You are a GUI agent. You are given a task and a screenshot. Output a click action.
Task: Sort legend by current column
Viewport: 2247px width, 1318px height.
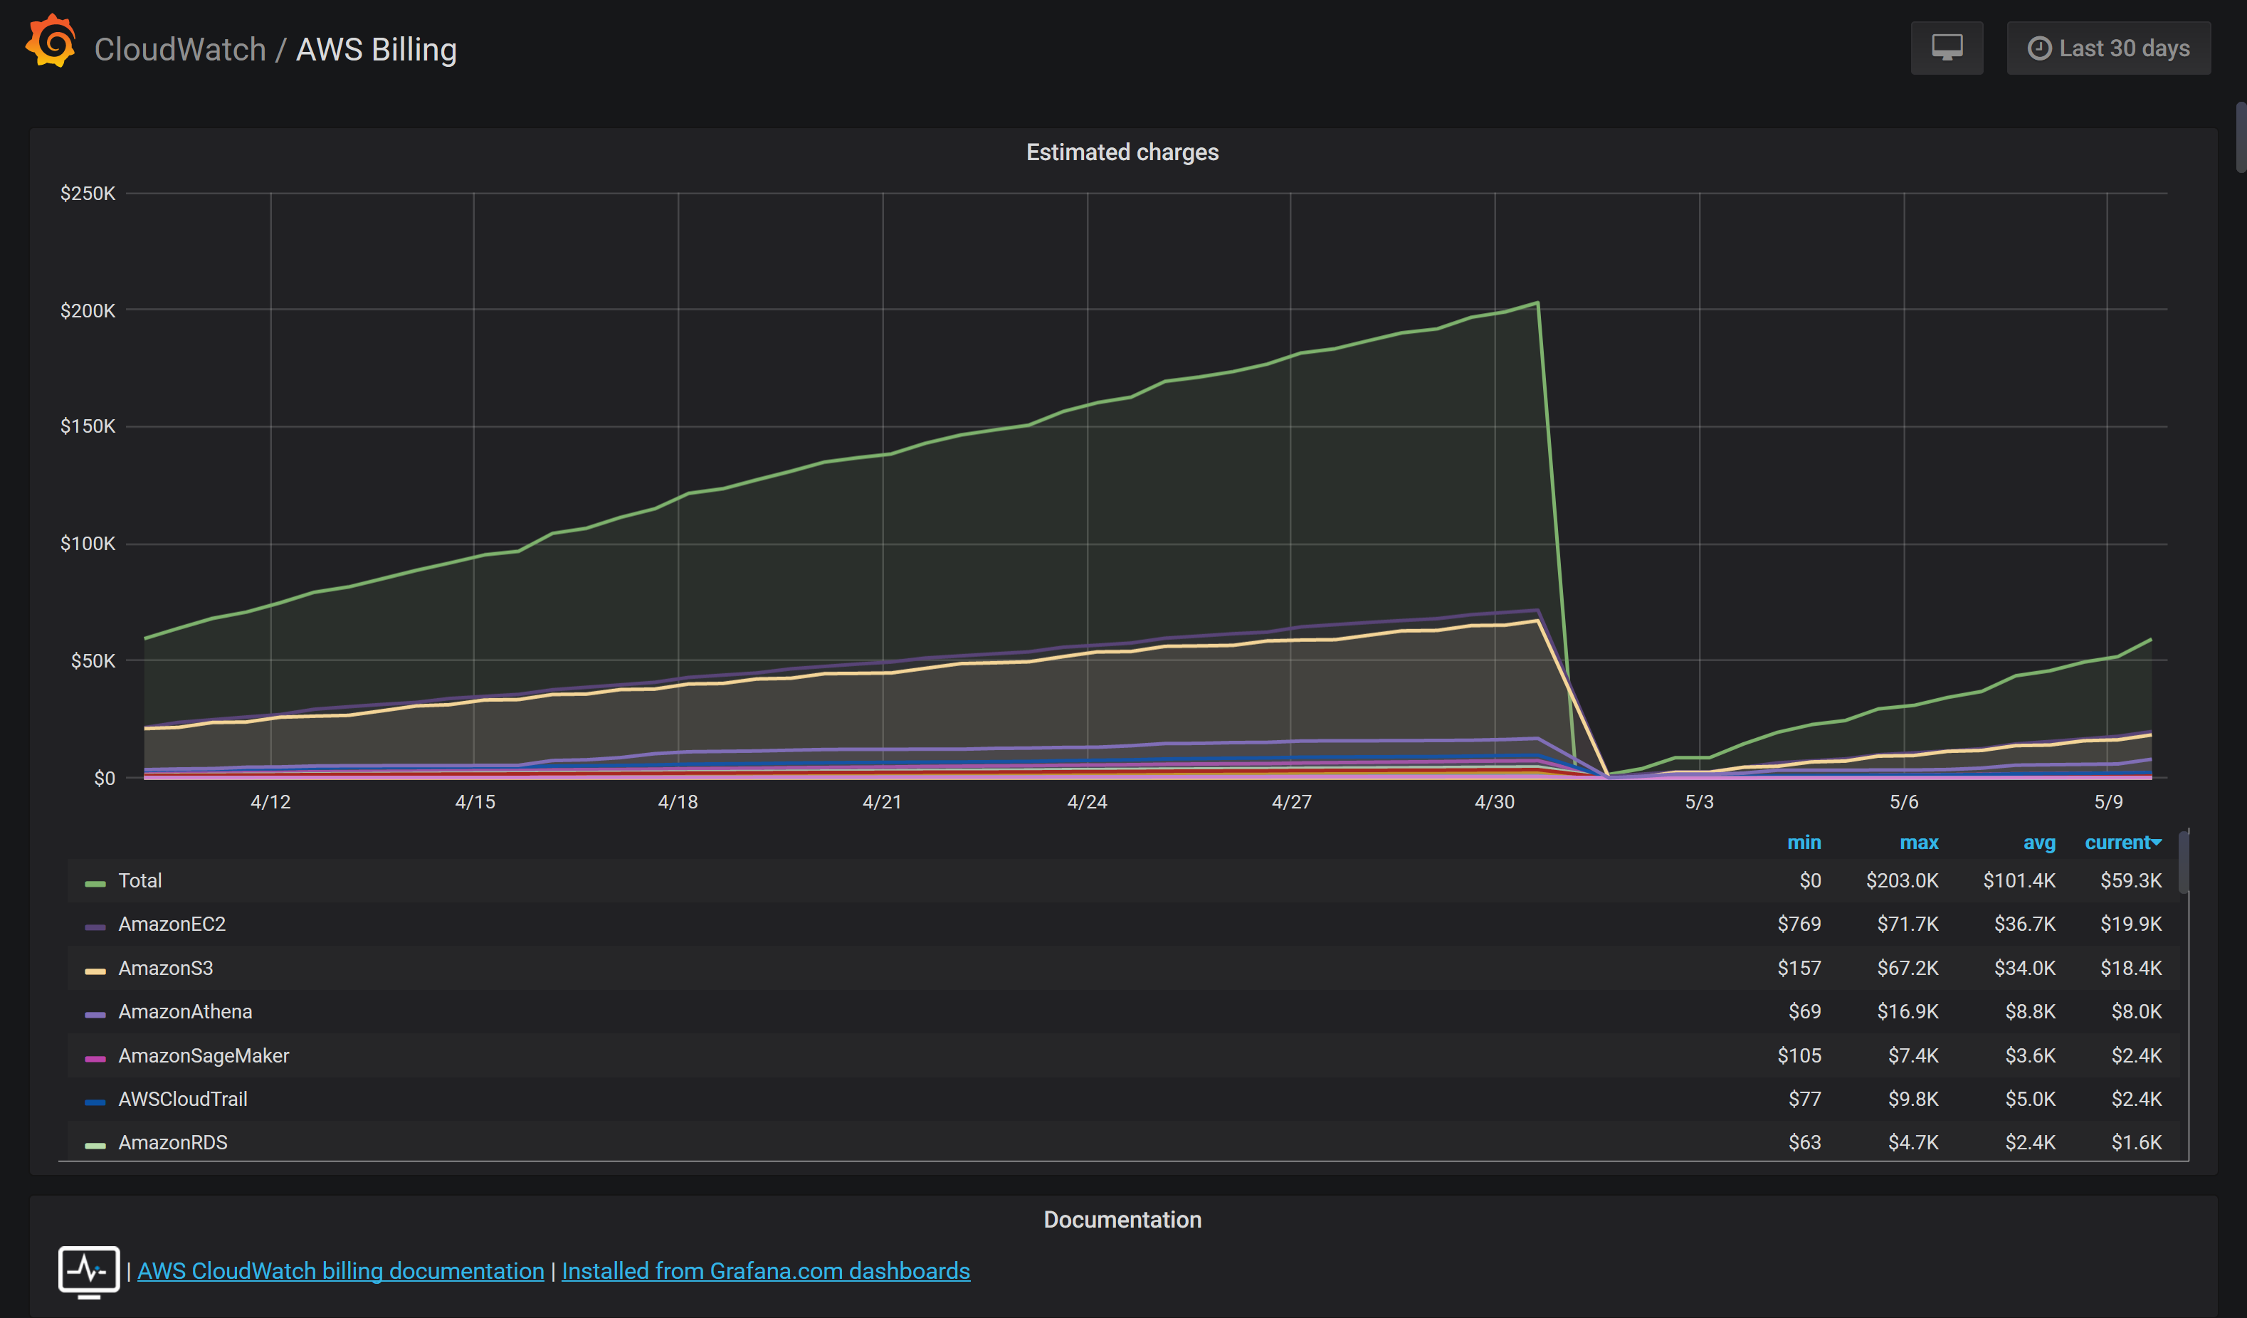pyautogui.click(x=2120, y=843)
